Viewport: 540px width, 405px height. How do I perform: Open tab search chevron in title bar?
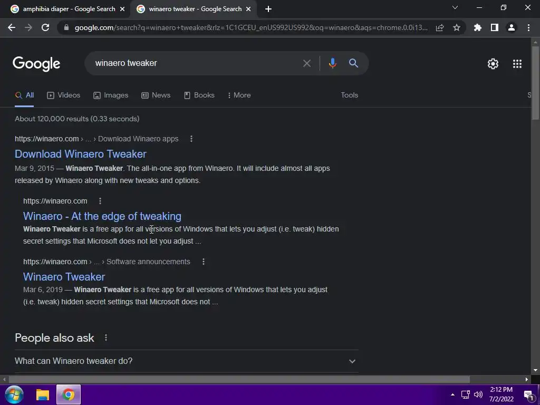(455, 7)
